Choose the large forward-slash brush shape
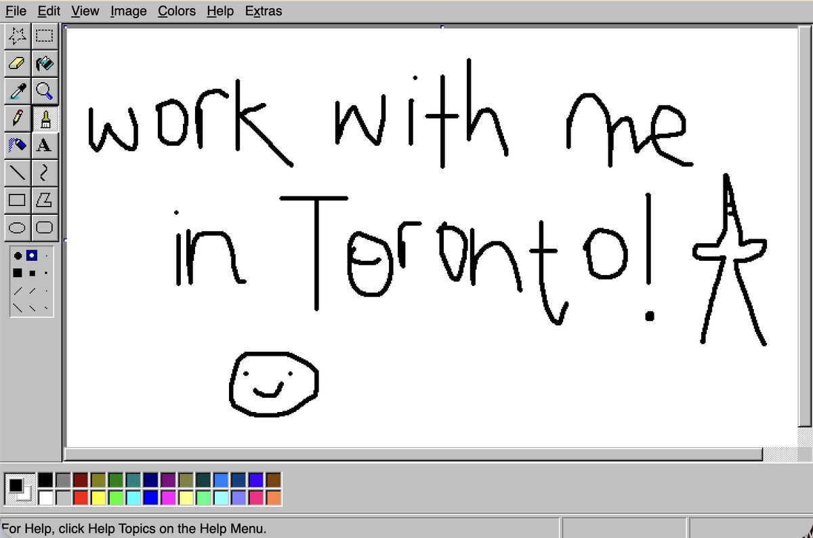 pyautogui.click(x=16, y=292)
